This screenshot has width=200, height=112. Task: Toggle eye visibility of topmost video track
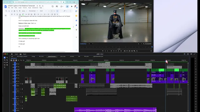click(18, 64)
